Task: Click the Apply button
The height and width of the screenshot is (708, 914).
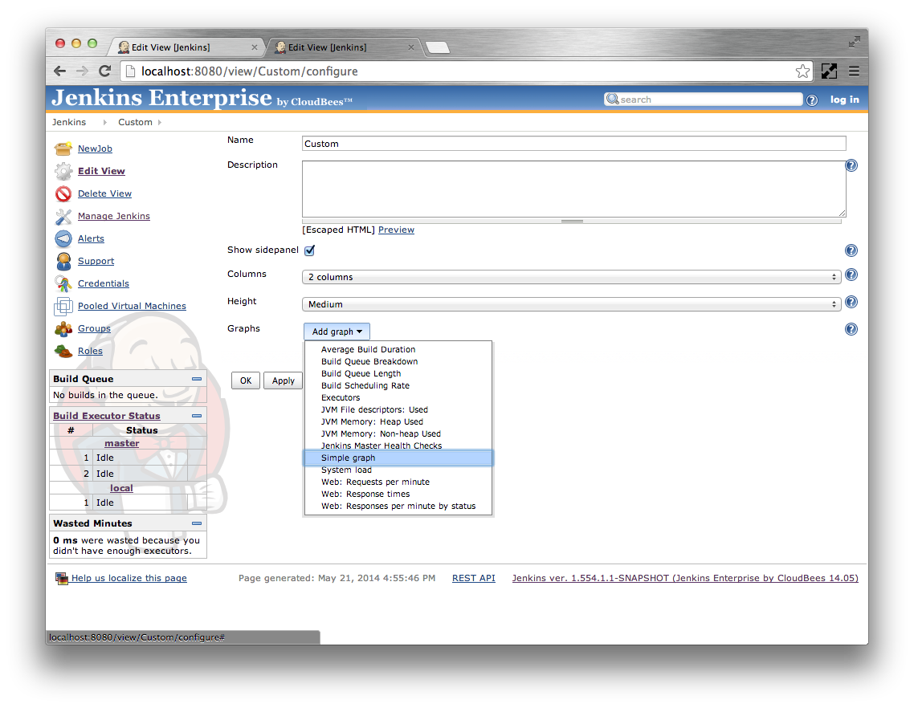Action: (x=284, y=380)
